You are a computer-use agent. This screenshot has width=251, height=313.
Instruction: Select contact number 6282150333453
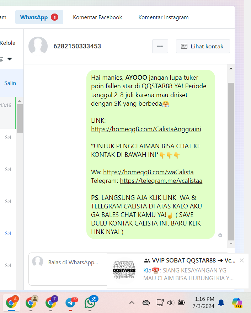(77, 46)
